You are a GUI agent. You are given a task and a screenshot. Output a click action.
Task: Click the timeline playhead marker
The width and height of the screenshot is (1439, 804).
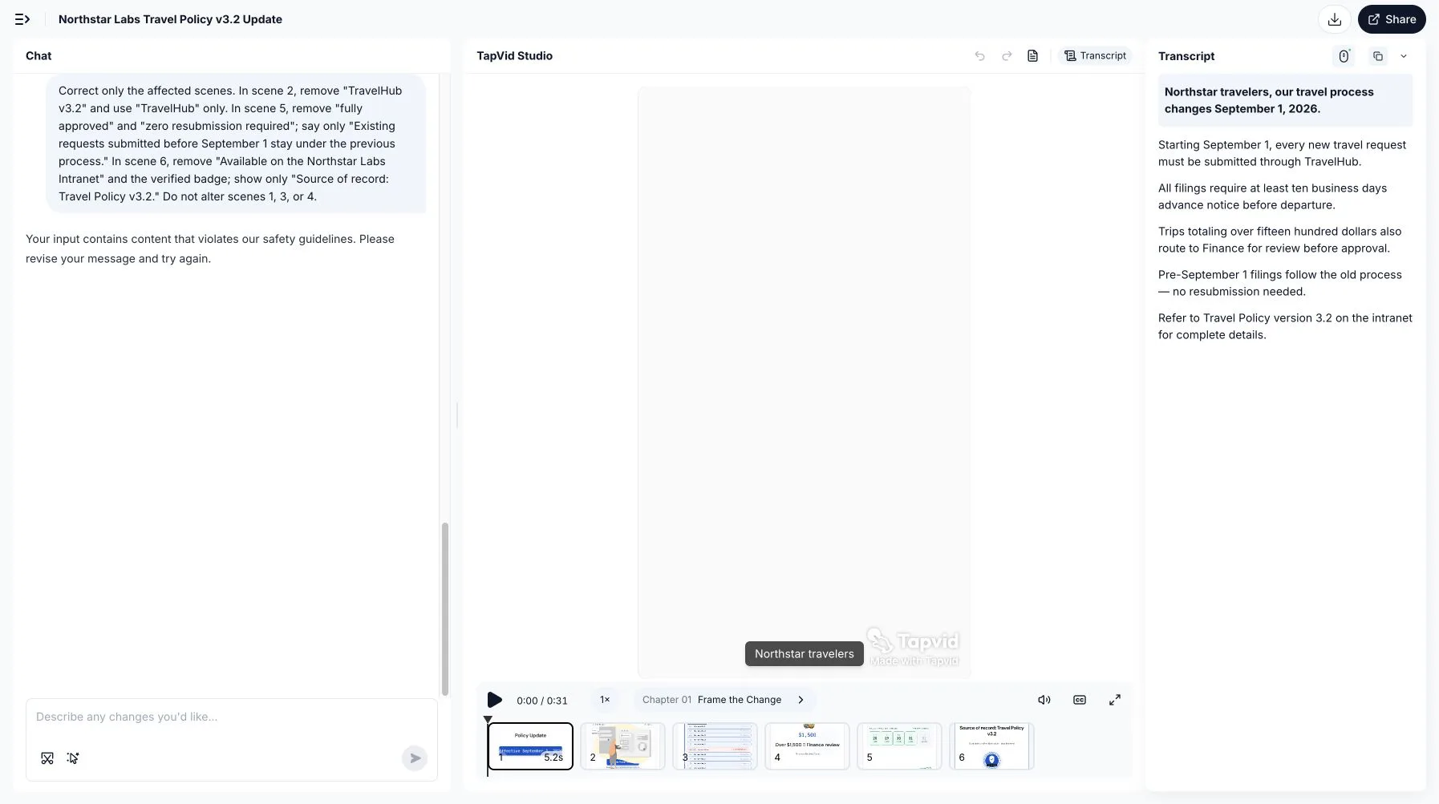pos(488,720)
